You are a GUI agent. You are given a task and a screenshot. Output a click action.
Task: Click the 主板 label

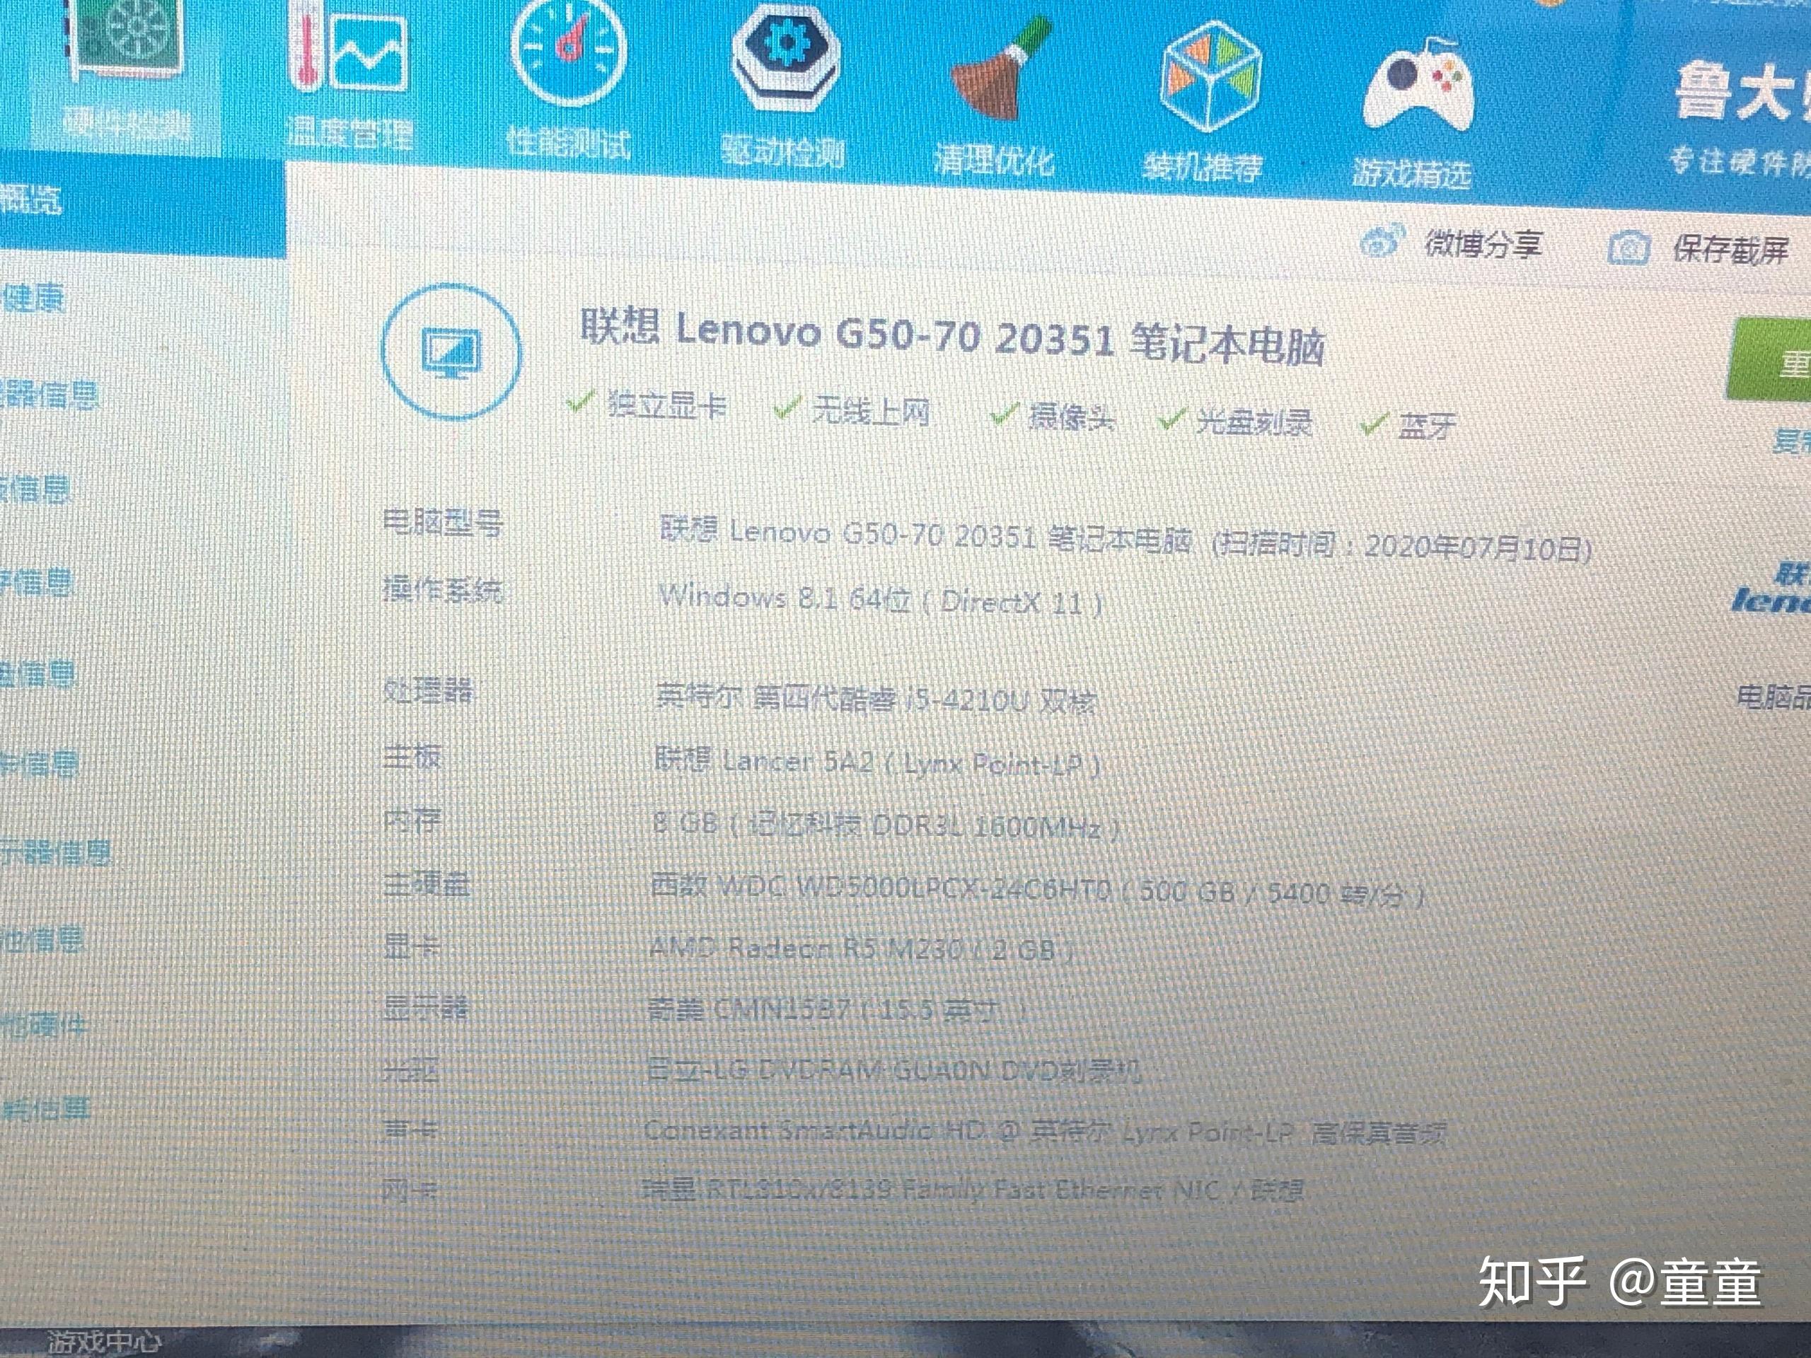point(412,756)
